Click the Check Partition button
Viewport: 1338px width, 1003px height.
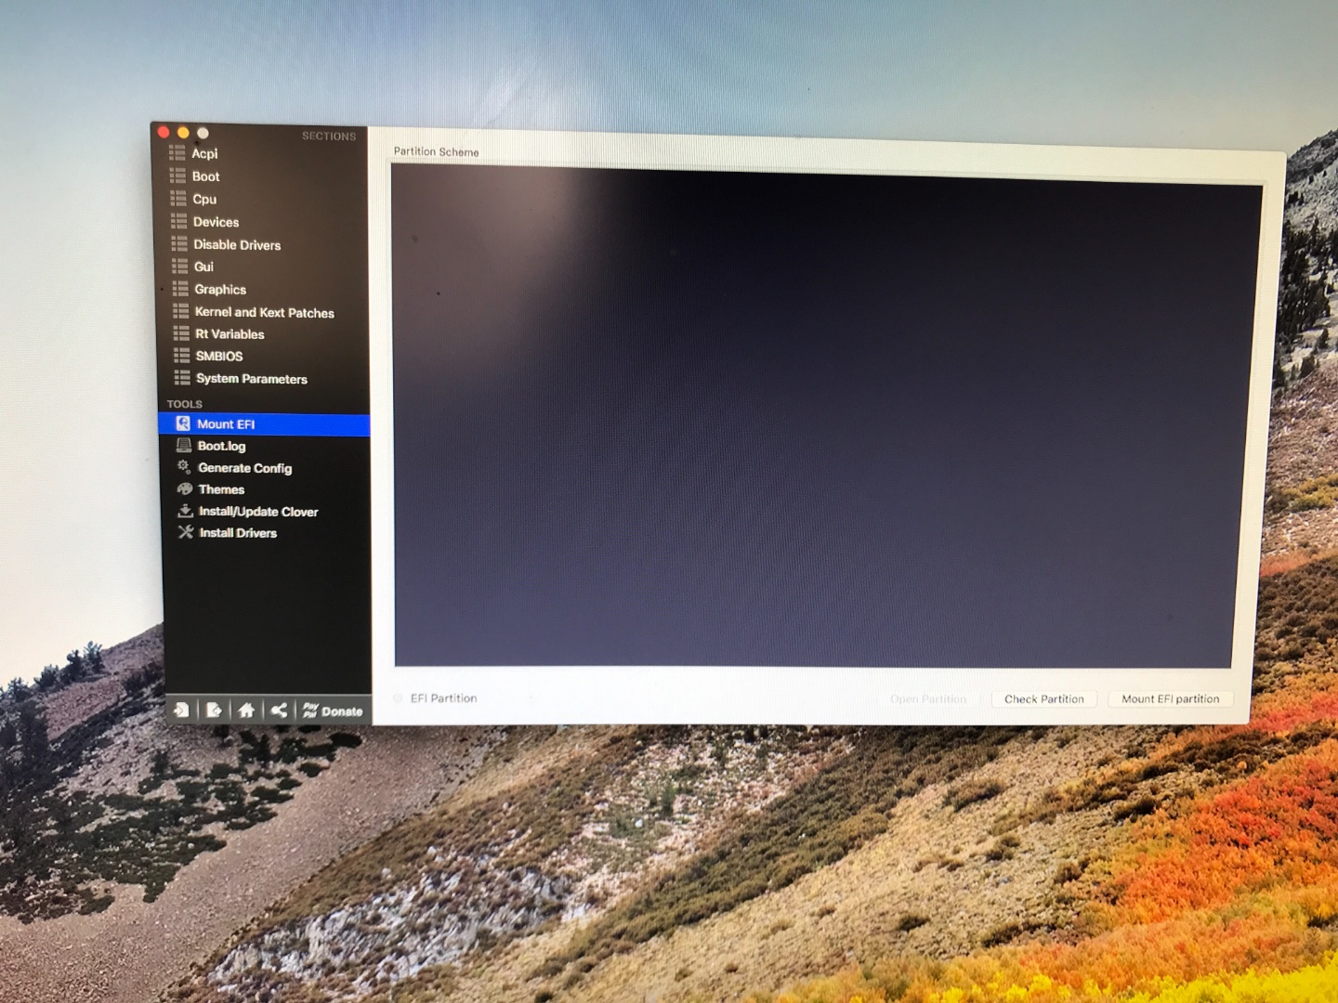tap(1043, 699)
